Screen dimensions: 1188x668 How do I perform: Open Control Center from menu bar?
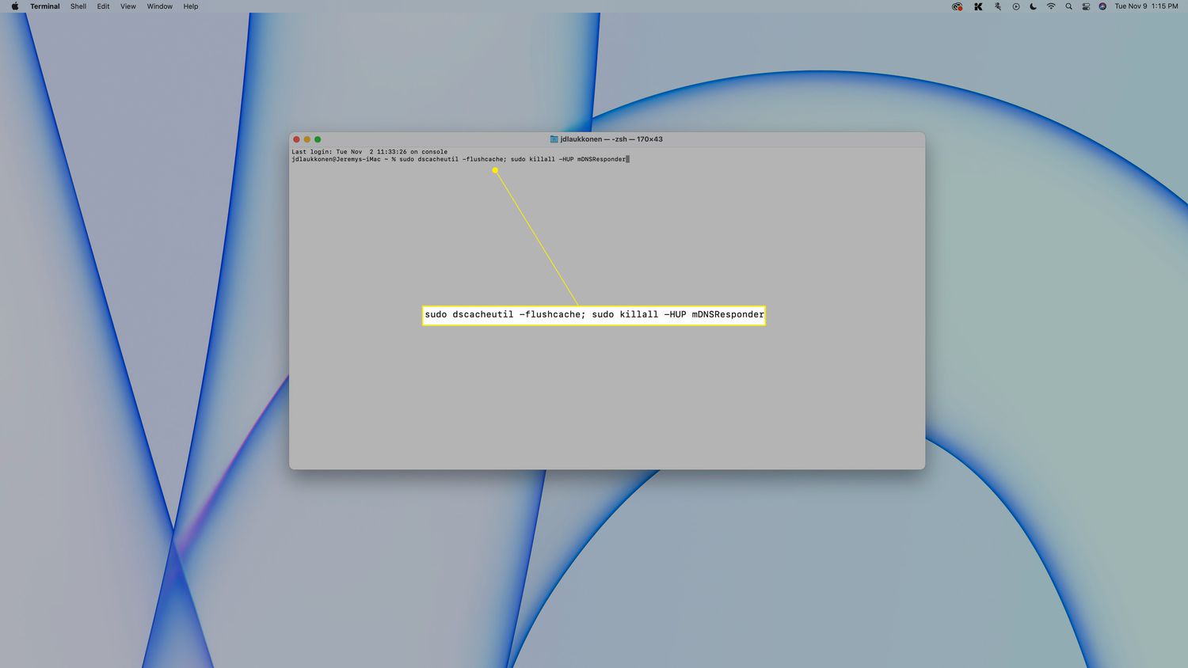(x=1086, y=6)
